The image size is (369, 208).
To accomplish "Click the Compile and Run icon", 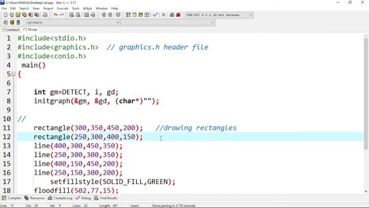I will pos(141,15).
